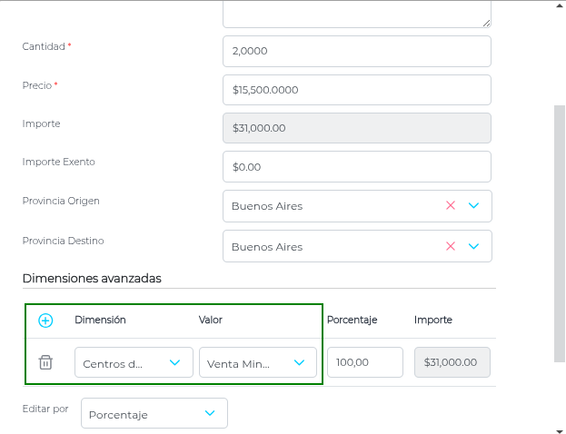This screenshot has height=434, width=566.
Task: Delete the dimension row with trash icon
Action: click(45, 362)
